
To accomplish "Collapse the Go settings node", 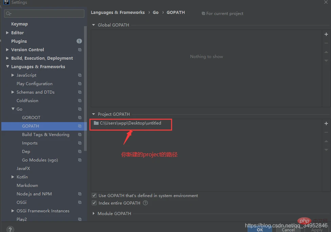I will tap(13, 109).
